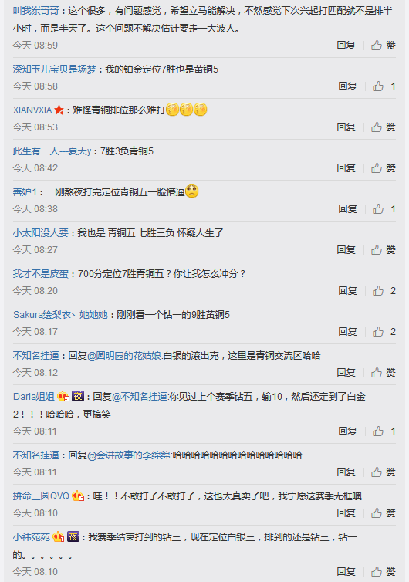Like the comment by 叫我崇哥哥
The width and height of the screenshot is (409, 582).
383,46
